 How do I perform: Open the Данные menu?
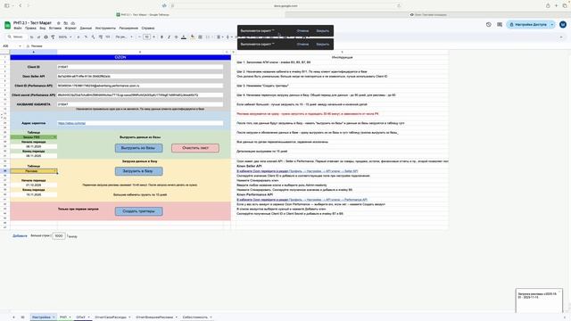tap(86, 28)
